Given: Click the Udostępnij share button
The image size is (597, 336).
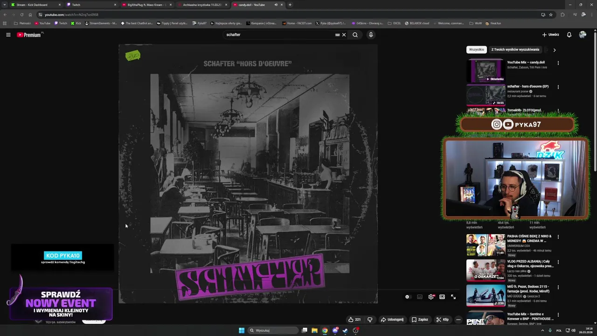Looking at the screenshot, I should 392,320.
